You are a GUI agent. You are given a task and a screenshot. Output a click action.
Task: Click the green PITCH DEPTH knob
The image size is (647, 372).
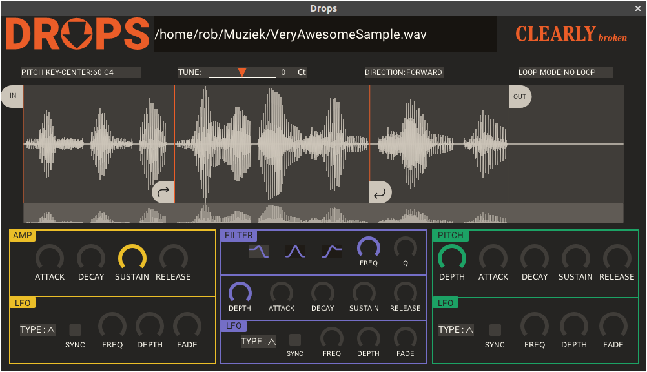coord(452,258)
